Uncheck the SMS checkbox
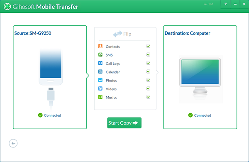249x162 pixels. (148, 55)
